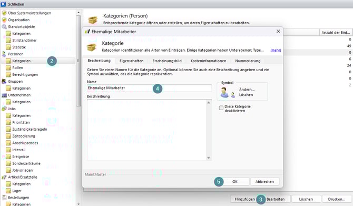The width and height of the screenshot is (353, 206).
Task: Switch to the Erscheinungsbild tab
Action: pos(167,61)
